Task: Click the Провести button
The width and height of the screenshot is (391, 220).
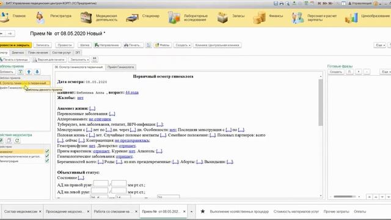Action: coord(65,45)
